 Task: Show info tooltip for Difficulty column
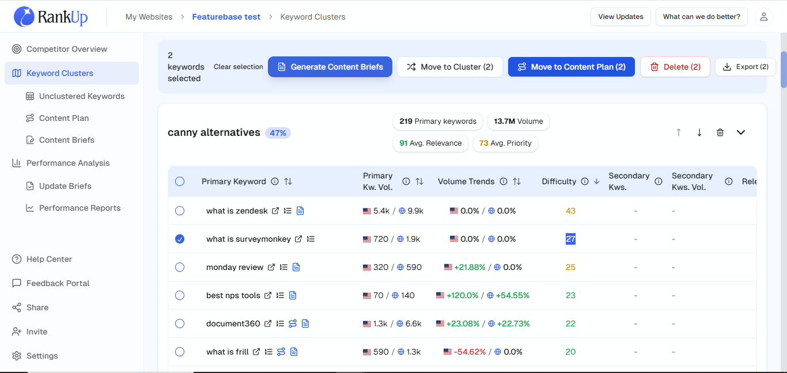(585, 181)
